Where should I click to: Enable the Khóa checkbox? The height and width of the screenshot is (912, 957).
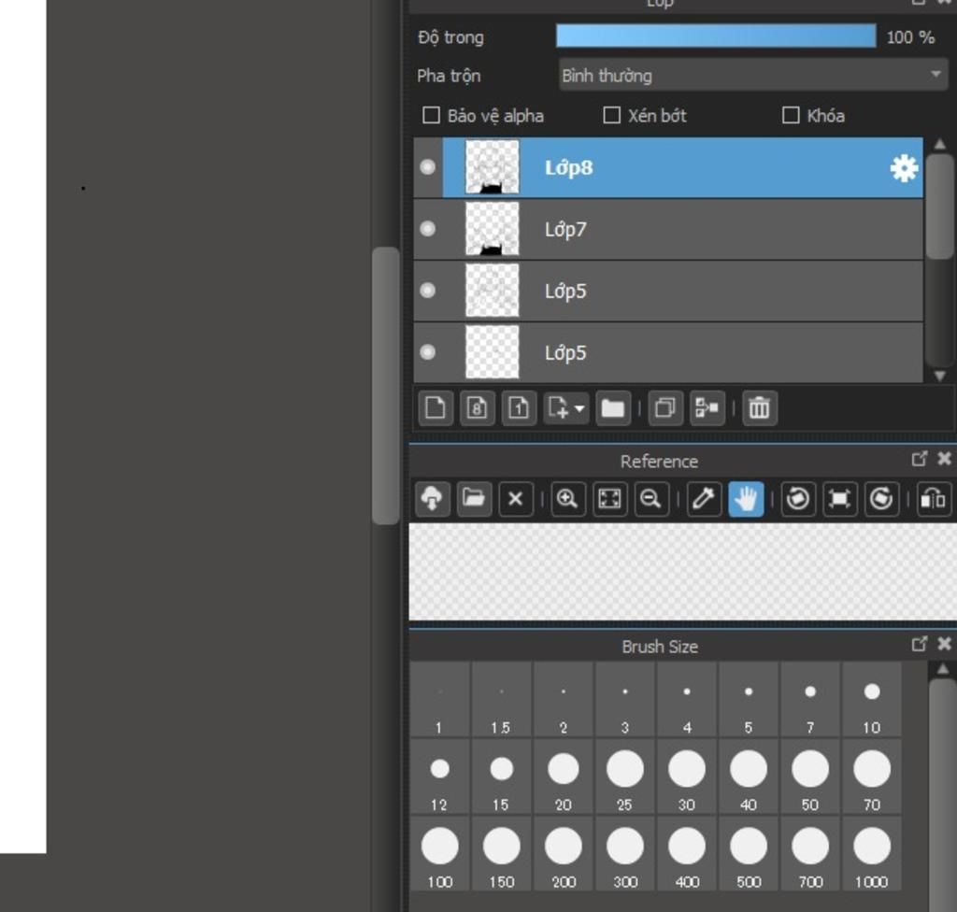pos(791,115)
